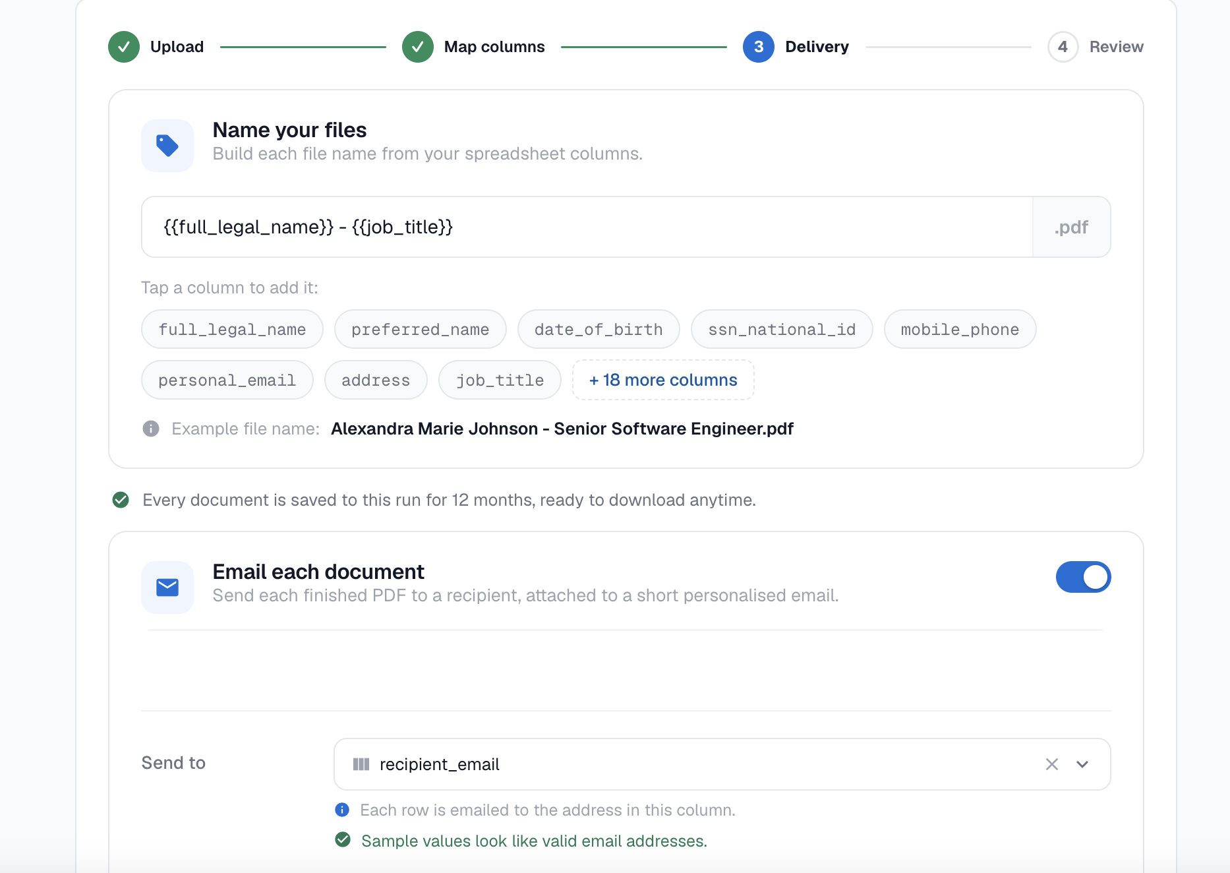Click green check icon beside Sample values message
The image size is (1230, 873).
click(x=343, y=840)
